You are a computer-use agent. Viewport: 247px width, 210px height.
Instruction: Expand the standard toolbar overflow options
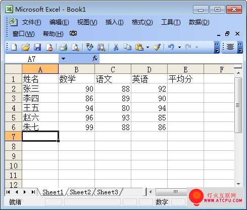tap(217, 47)
